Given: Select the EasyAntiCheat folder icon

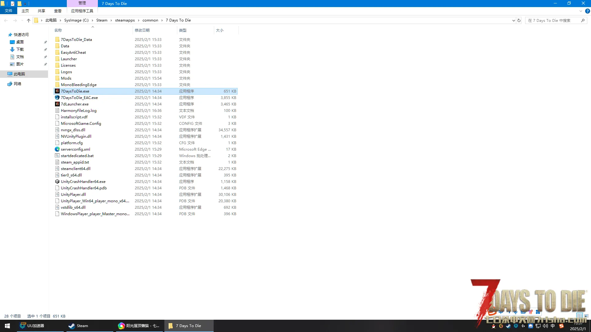Looking at the screenshot, I should [x=57, y=53].
